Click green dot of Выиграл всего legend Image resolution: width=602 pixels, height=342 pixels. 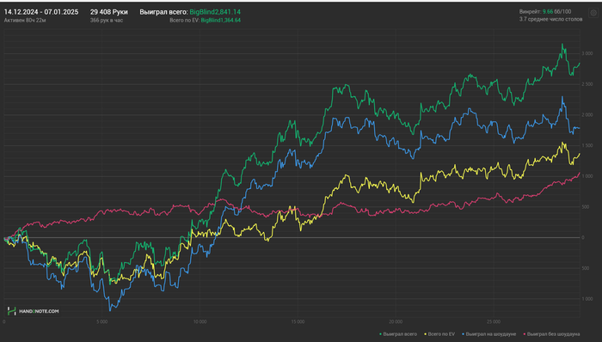380,334
